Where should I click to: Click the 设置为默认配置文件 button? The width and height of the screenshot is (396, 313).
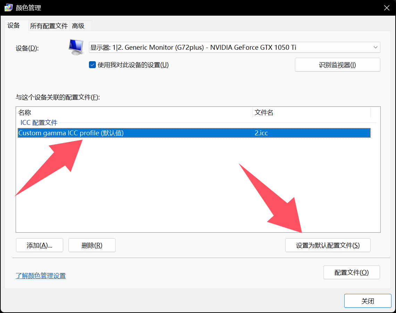click(x=328, y=245)
